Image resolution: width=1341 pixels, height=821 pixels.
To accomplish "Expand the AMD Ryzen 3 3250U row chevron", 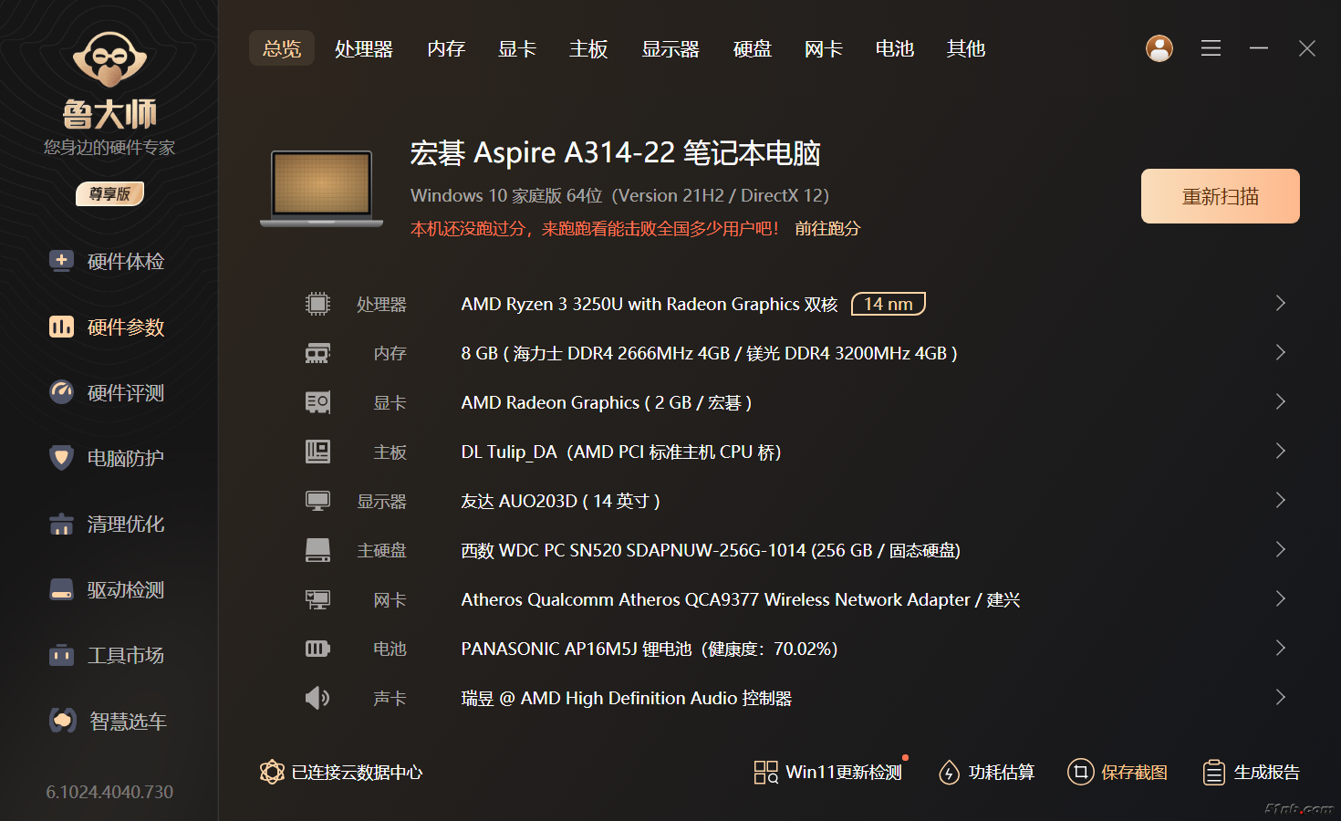I will [1280, 304].
